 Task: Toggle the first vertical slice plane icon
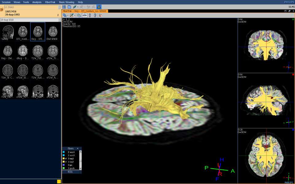click(90, 15)
